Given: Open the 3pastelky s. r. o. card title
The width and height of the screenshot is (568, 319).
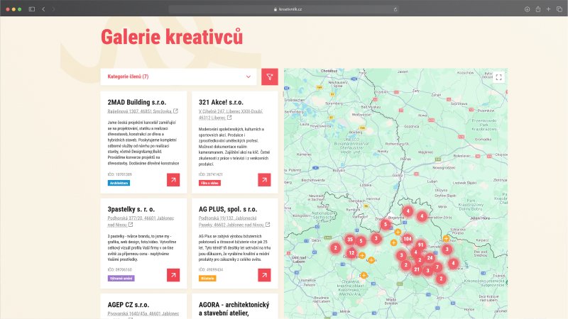Looking at the screenshot, I should click(x=131, y=209).
